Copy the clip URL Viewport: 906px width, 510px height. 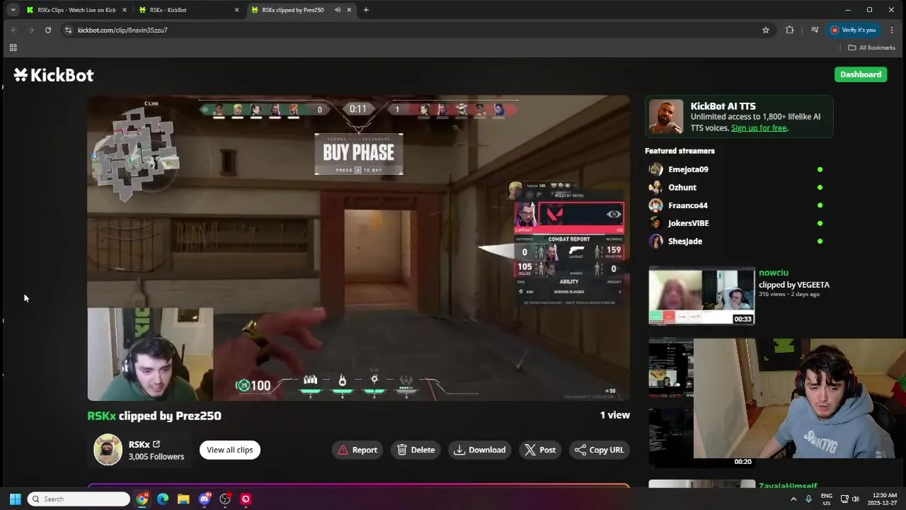(x=600, y=450)
